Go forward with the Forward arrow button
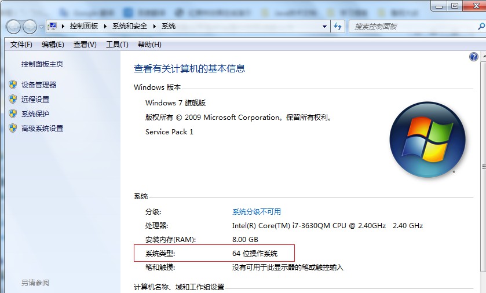This screenshot has width=486, height=293. click(30, 27)
